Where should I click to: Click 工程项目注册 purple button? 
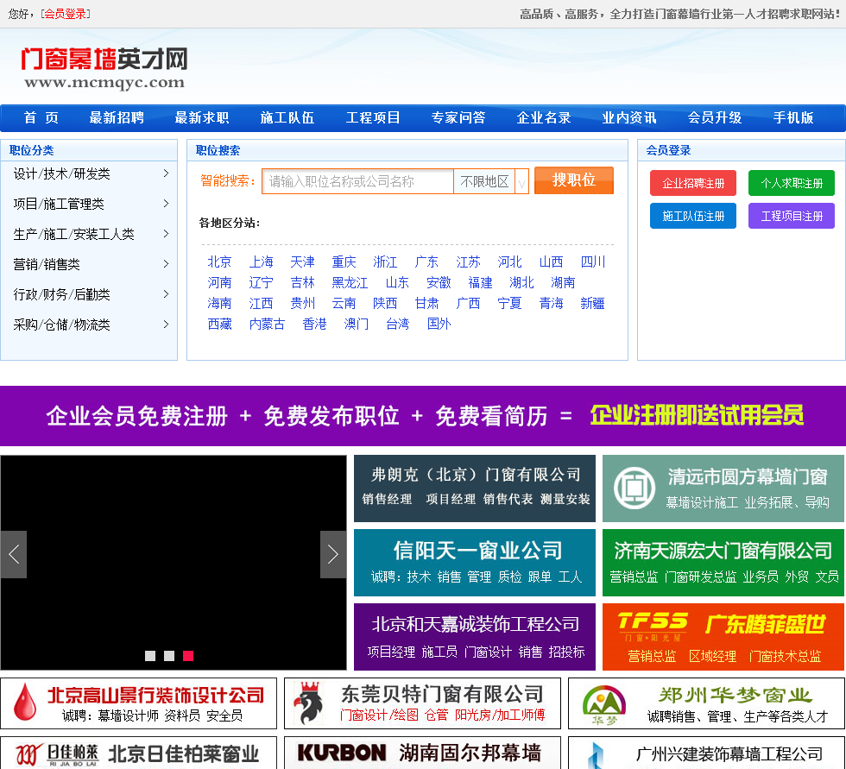pyautogui.click(x=792, y=217)
